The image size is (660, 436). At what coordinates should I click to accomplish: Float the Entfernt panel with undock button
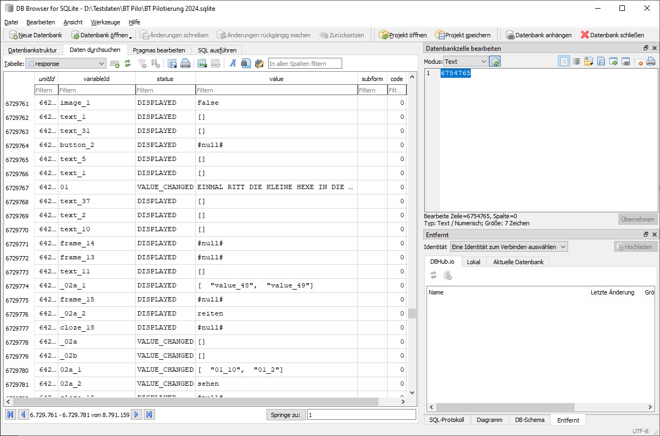[645, 234]
